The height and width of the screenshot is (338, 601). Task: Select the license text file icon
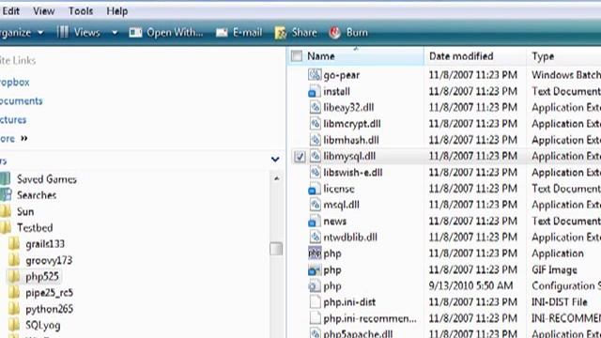click(315, 189)
